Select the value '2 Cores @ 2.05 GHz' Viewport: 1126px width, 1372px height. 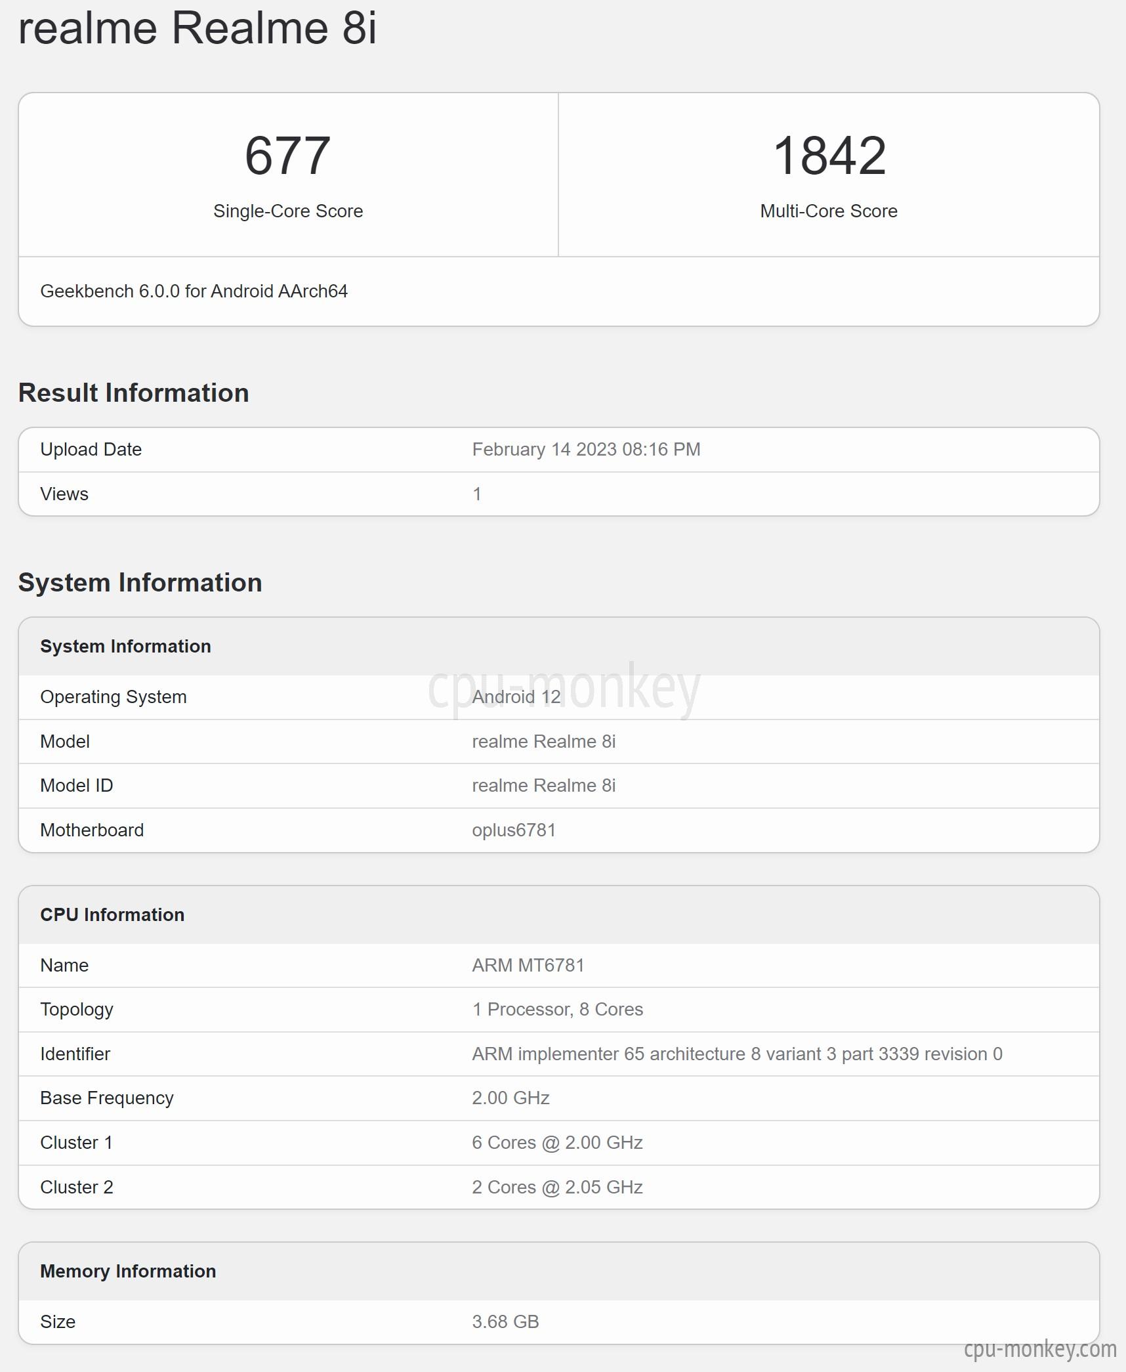point(558,1187)
